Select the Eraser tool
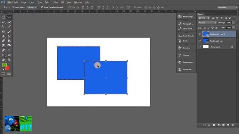Screen dimensions: 239x134 [3, 41]
